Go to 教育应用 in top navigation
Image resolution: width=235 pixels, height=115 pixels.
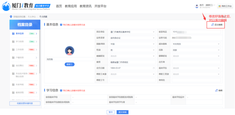click(71, 6)
